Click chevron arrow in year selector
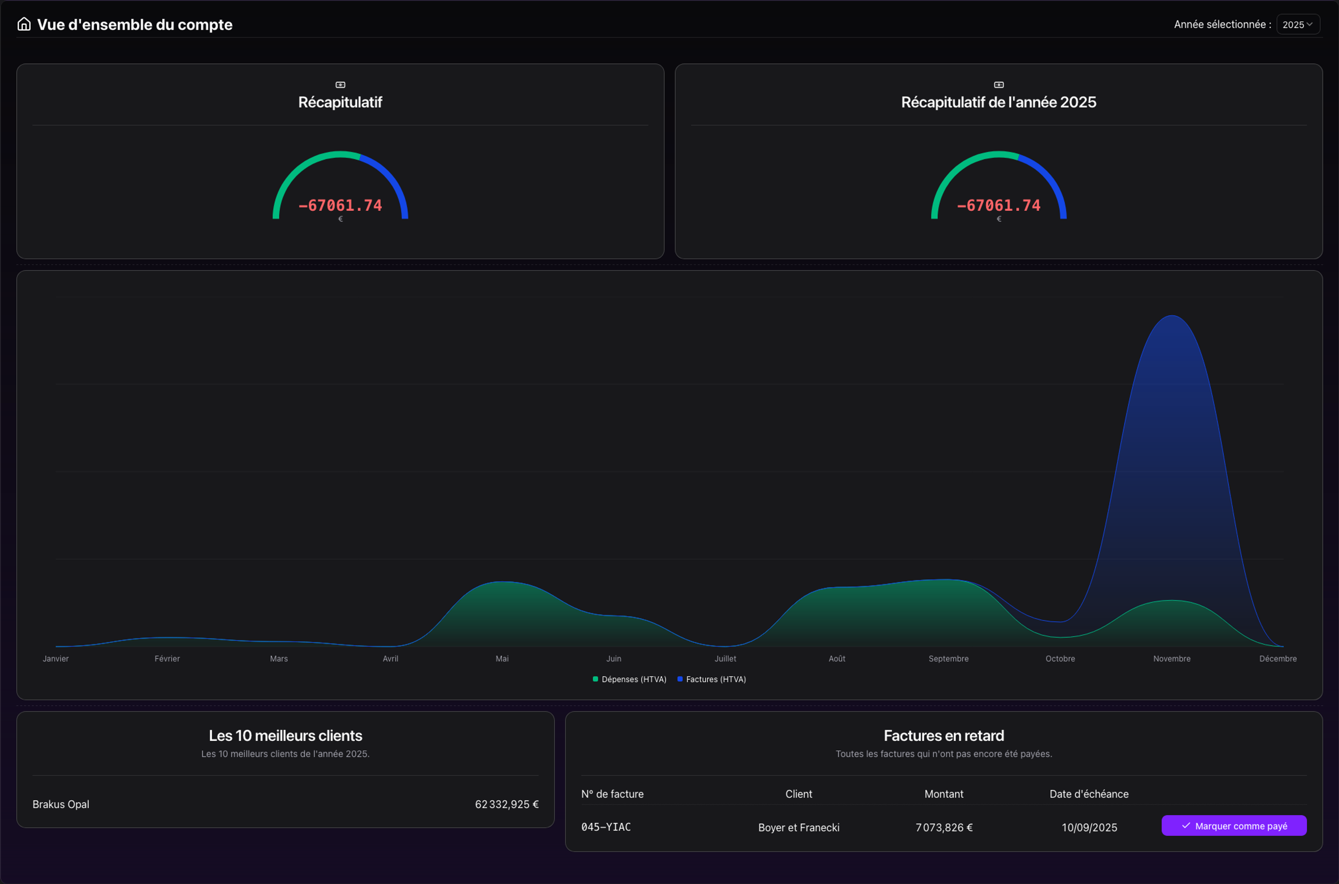The image size is (1339, 884). tap(1310, 24)
